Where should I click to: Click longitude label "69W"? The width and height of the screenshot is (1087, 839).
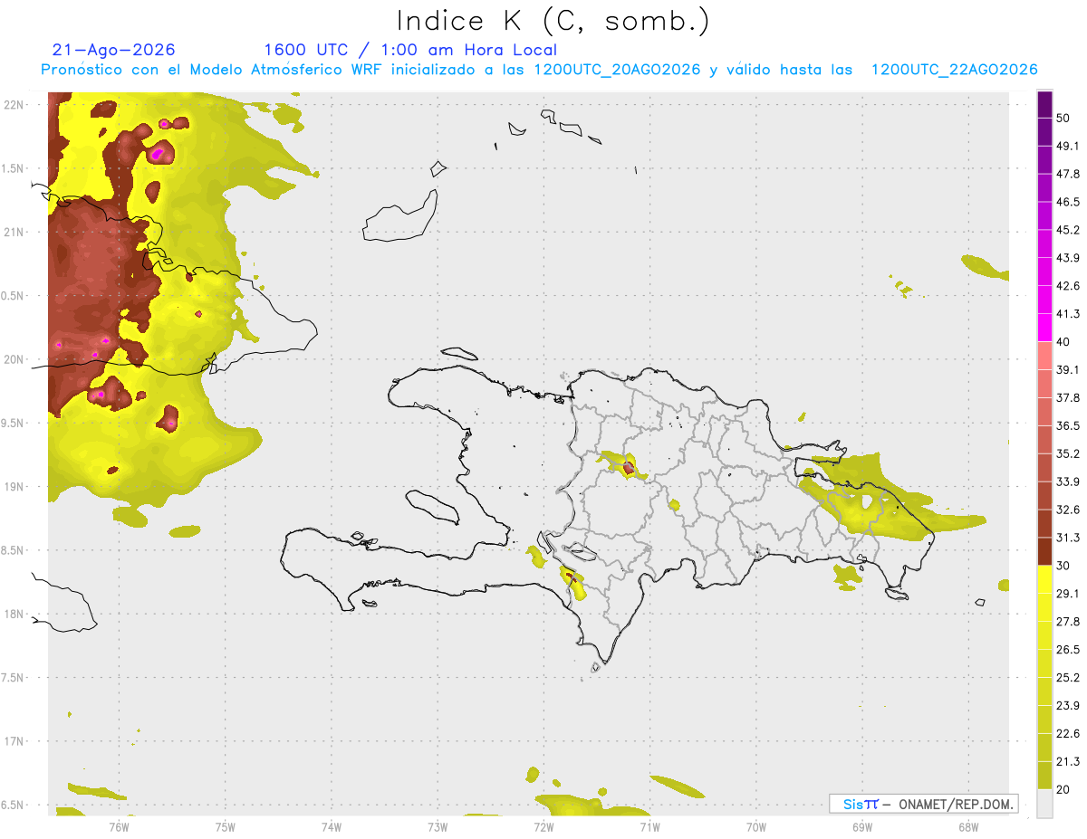point(861,825)
